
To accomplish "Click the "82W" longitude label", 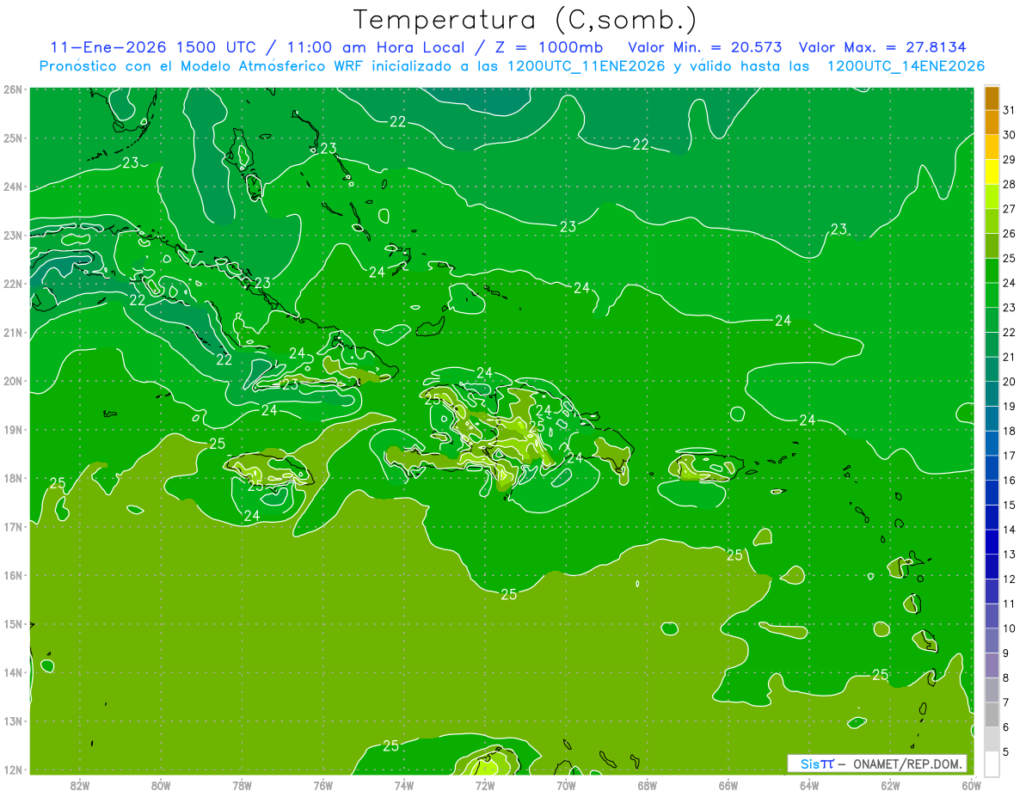I will point(79,786).
